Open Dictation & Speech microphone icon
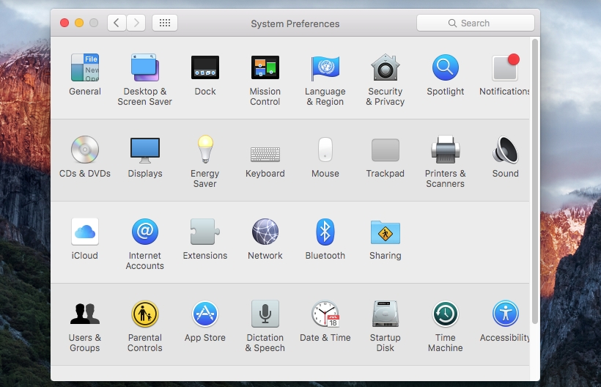Screen dimensions: 601x387 265,314
